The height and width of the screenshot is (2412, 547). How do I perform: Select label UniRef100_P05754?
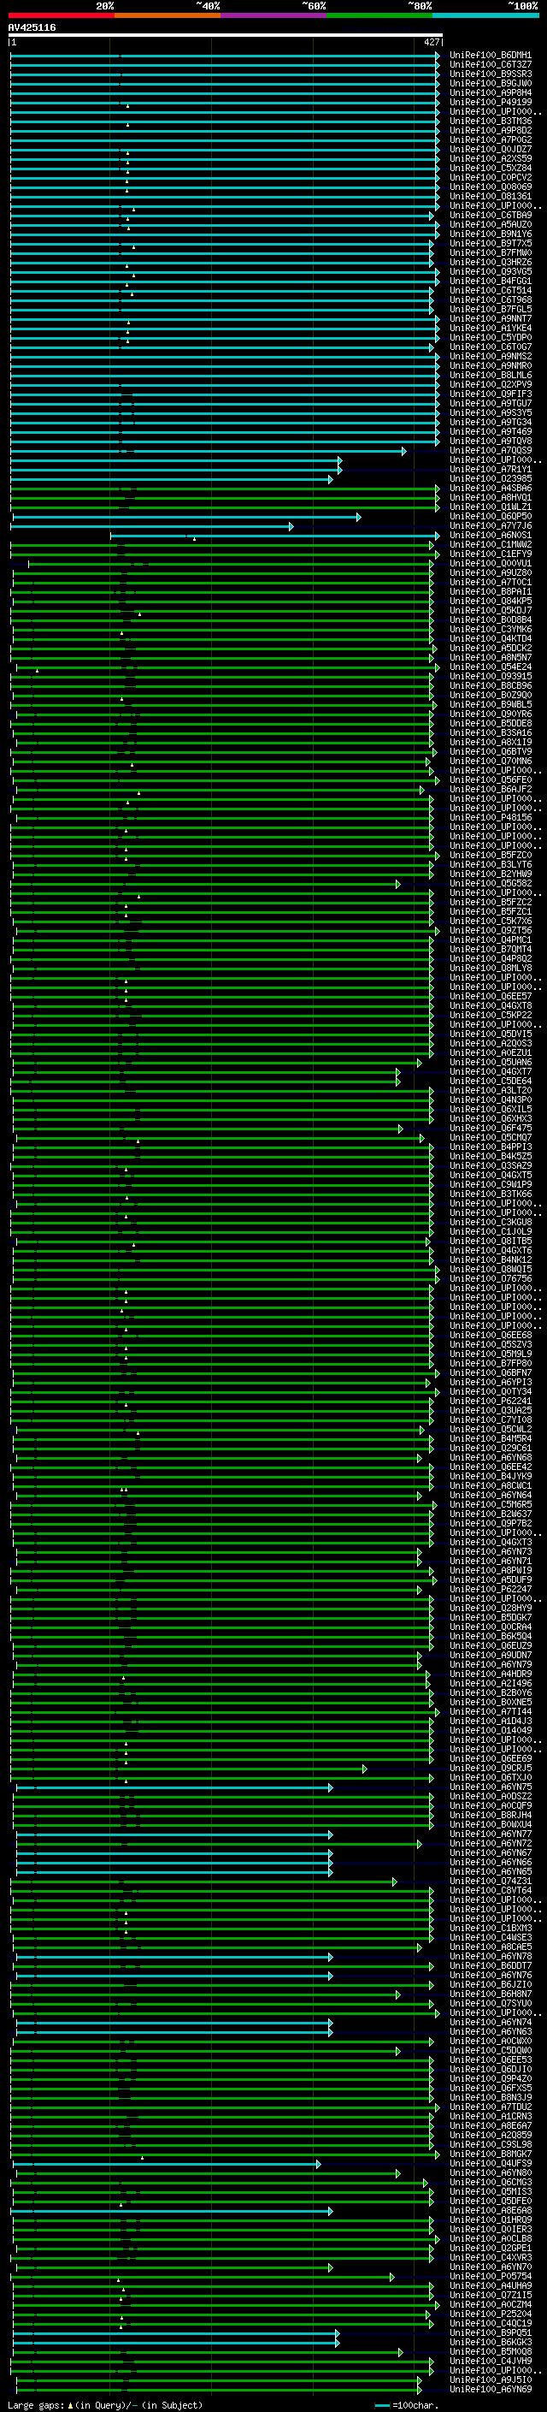coord(491,2277)
